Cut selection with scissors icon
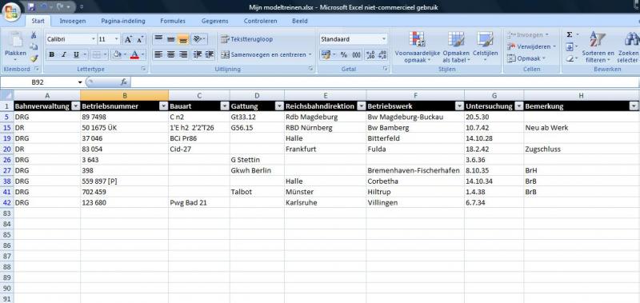Viewport: 640px width, 303px height. (34, 35)
